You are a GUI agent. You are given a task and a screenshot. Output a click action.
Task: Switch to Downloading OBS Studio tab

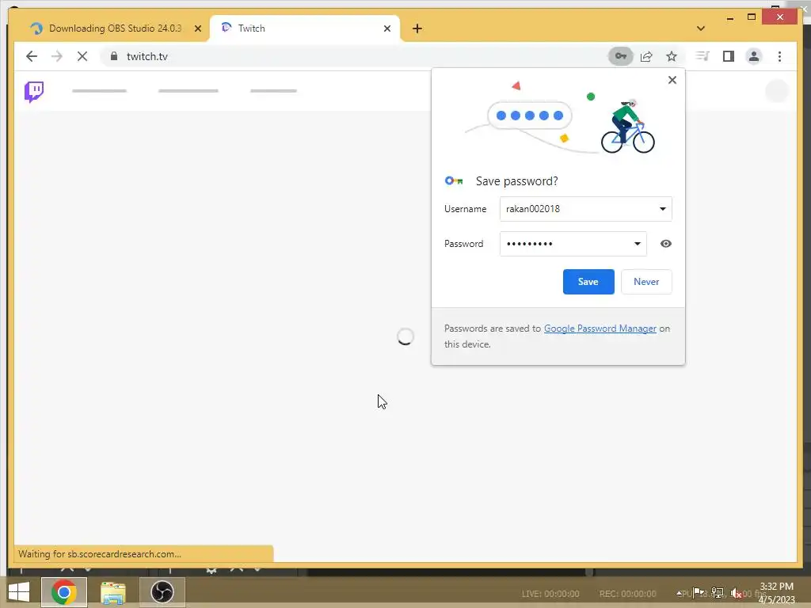115,28
